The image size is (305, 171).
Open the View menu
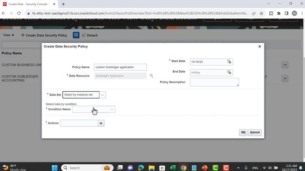(9, 35)
